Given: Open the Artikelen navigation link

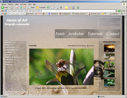Looking at the screenshot, I should click(x=76, y=34).
